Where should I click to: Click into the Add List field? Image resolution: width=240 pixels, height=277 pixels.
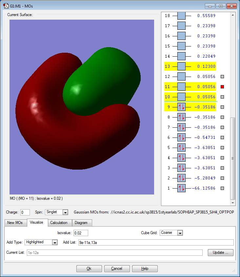coord(156,242)
